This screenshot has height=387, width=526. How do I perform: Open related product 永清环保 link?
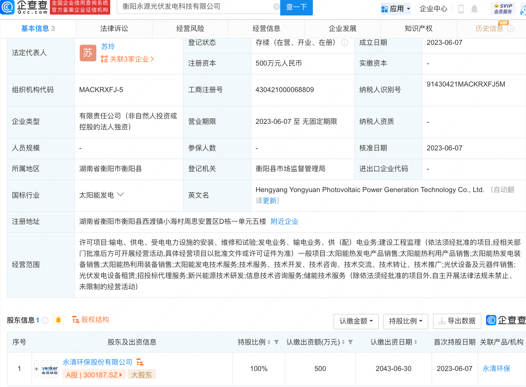coord(496,369)
